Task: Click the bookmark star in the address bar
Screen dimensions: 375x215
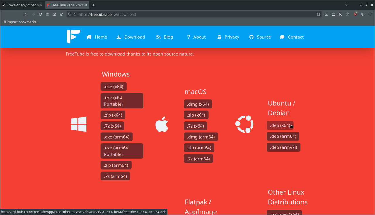Action: pos(318,14)
